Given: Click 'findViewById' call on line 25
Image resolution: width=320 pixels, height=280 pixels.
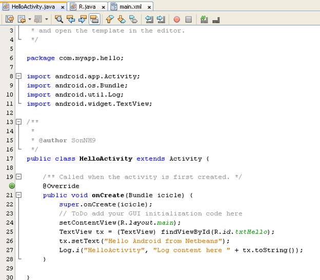Looking at the screenshot, I should (x=186, y=232).
